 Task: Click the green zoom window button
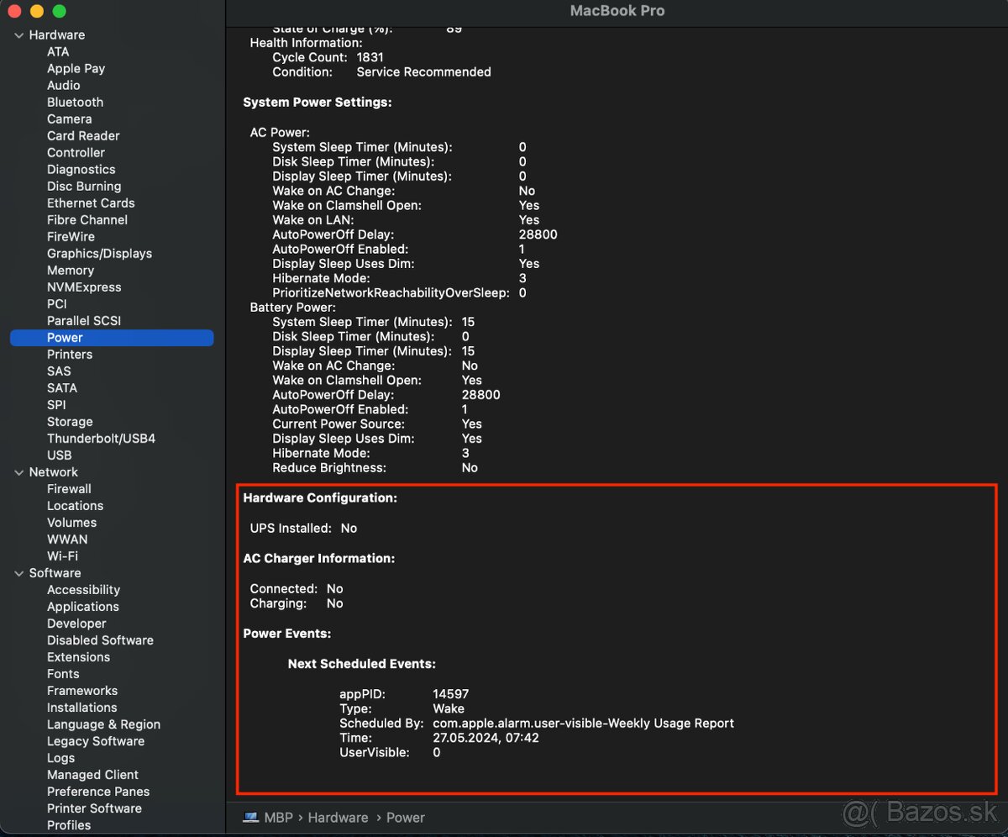pyautogui.click(x=59, y=12)
